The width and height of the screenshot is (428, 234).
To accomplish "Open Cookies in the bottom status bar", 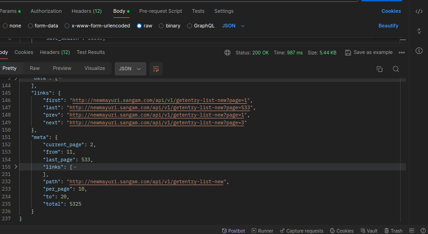I will 342,231.
